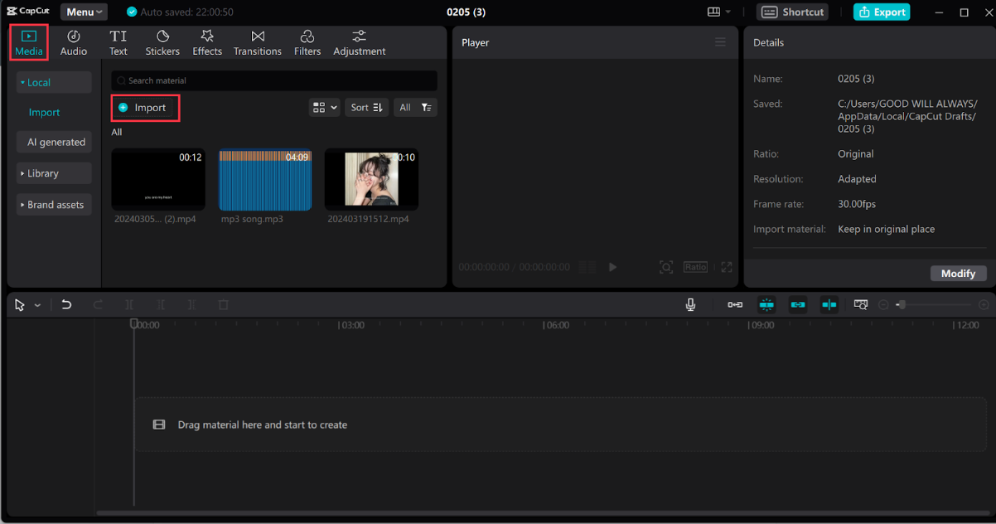Click the Split tool icon
The width and height of the screenshot is (996, 524).
129,305
